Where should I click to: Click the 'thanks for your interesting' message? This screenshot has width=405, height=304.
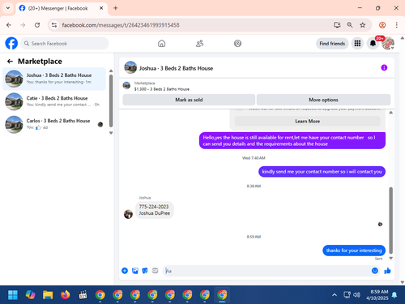point(354,250)
